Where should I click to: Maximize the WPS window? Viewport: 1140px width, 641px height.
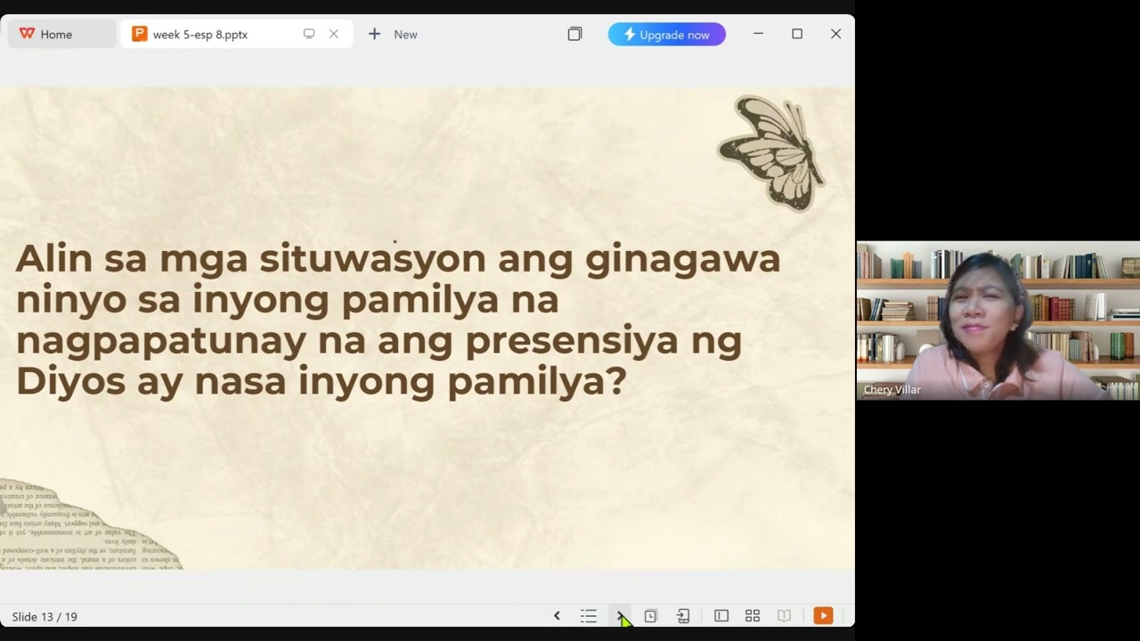(797, 34)
